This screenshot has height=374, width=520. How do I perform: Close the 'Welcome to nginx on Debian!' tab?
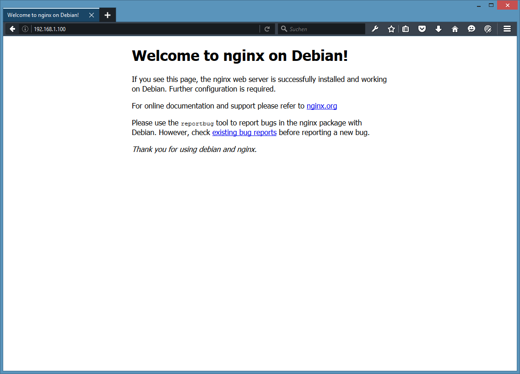92,15
